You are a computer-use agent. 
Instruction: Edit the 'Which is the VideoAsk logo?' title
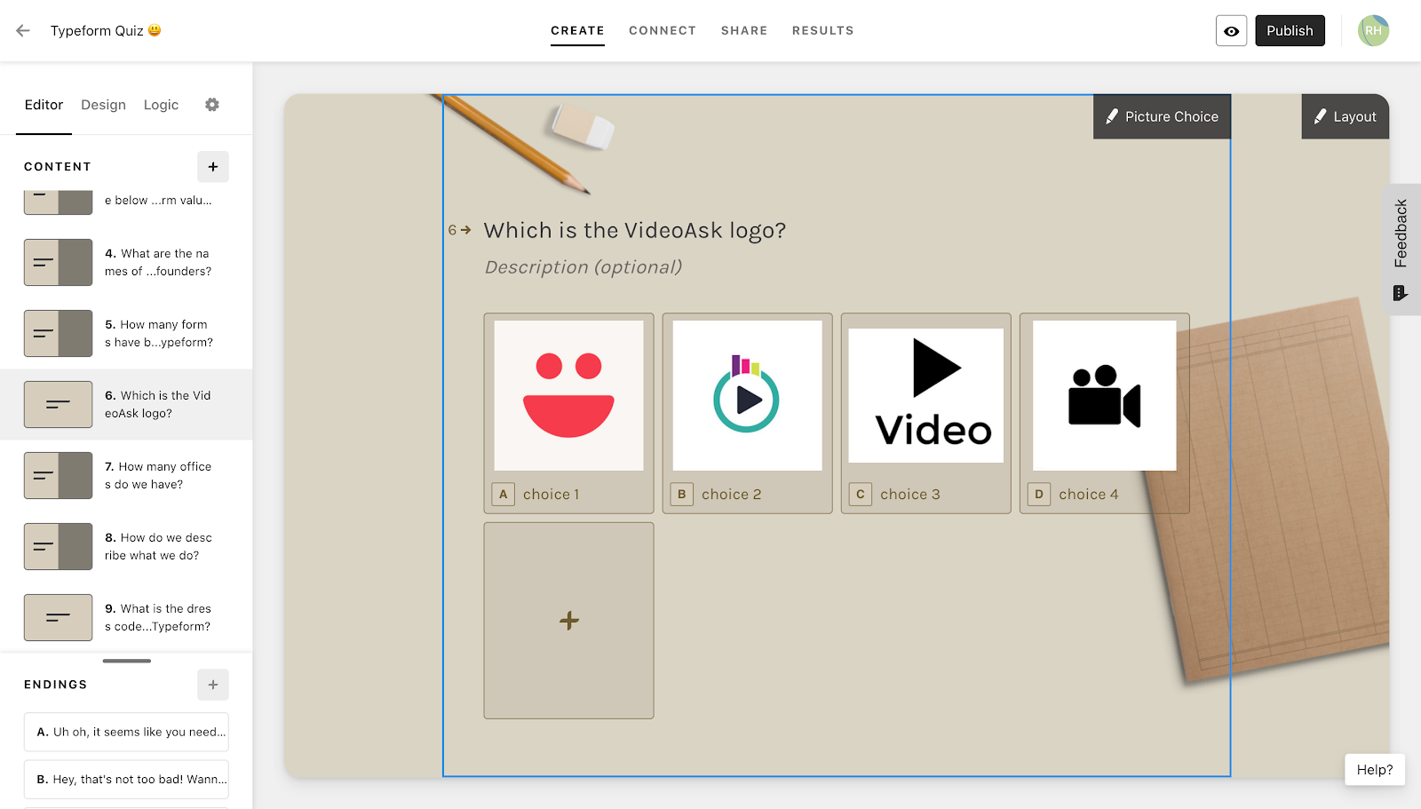pyautogui.click(x=635, y=231)
